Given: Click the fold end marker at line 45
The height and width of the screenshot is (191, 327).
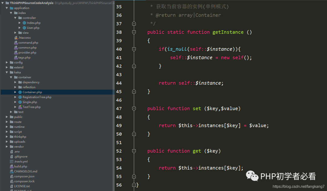Looking at the screenshot, I should click(134, 92).
